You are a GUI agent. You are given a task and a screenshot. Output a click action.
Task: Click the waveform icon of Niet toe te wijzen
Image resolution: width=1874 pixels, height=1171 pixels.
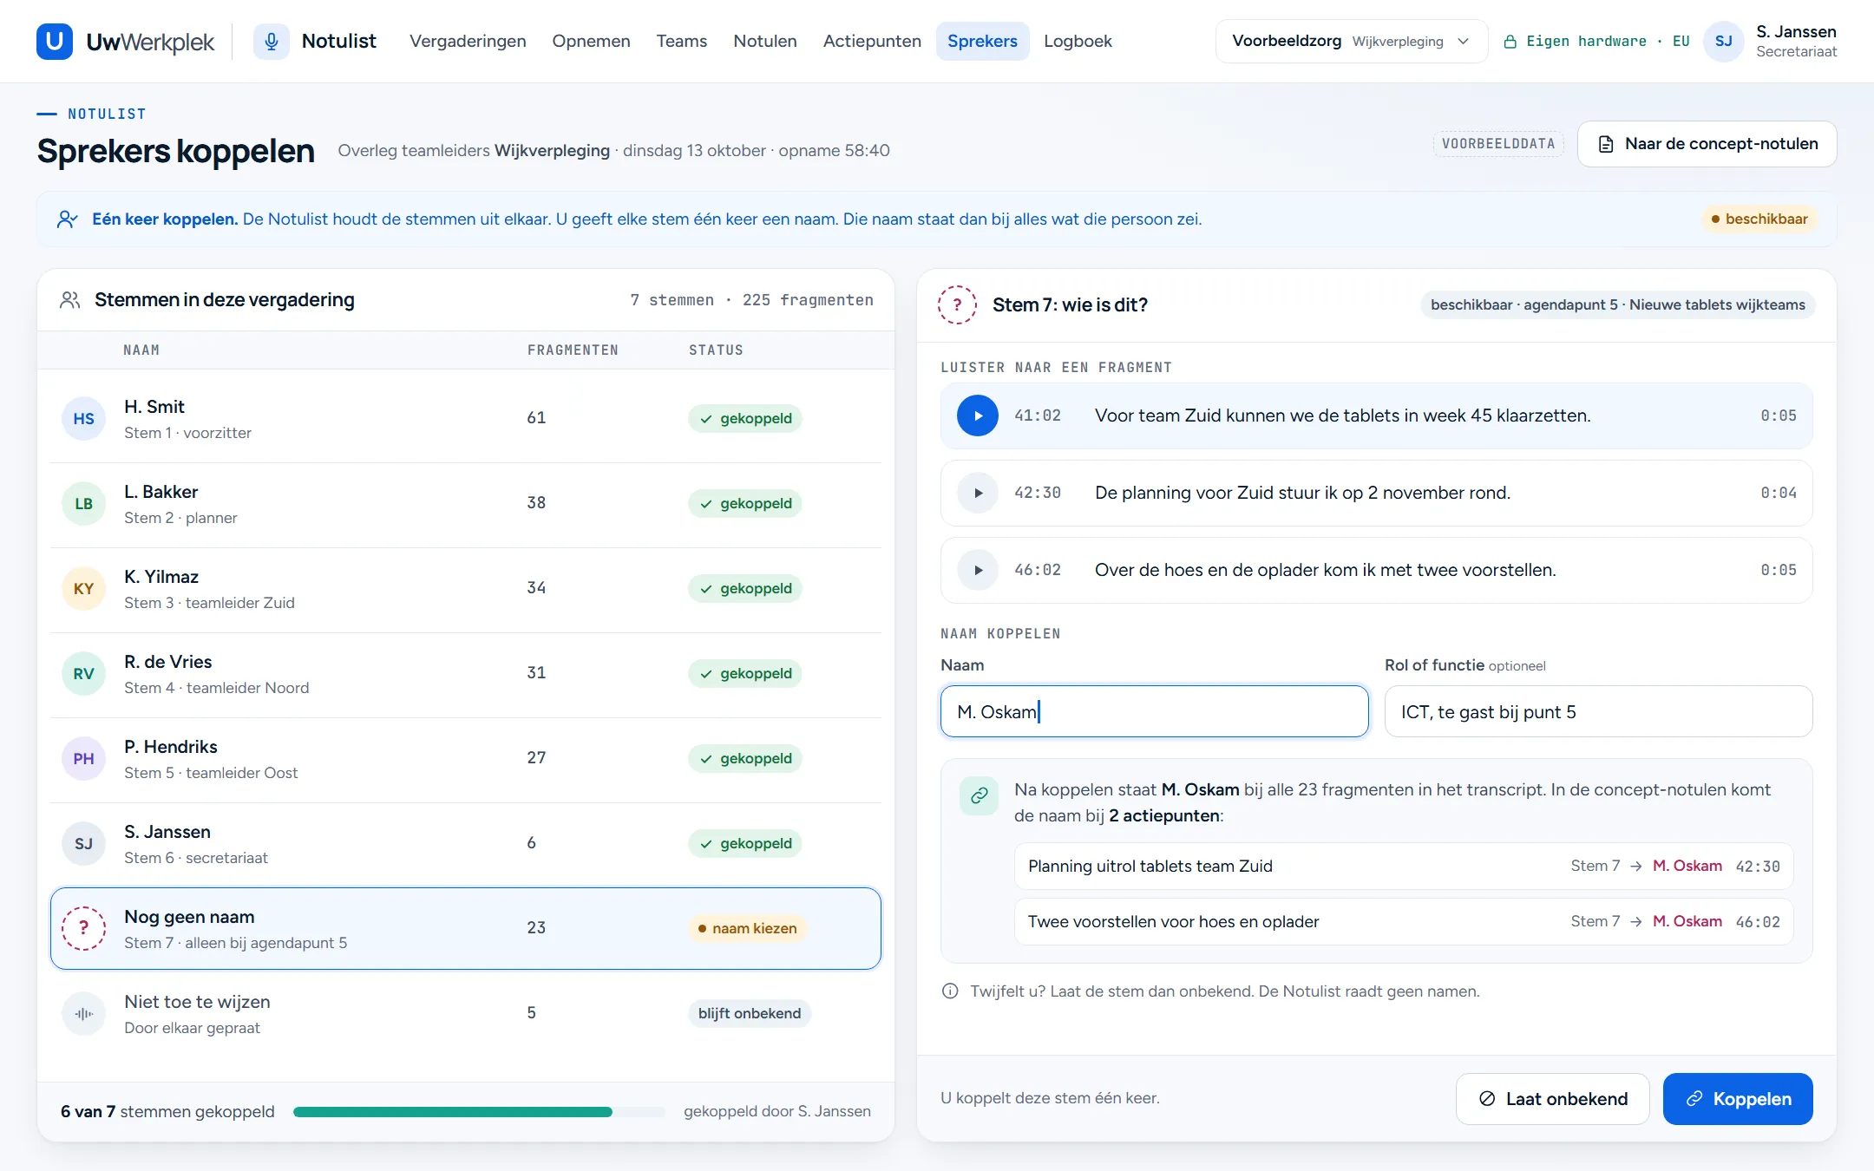pyautogui.click(x=83, y=1013)
